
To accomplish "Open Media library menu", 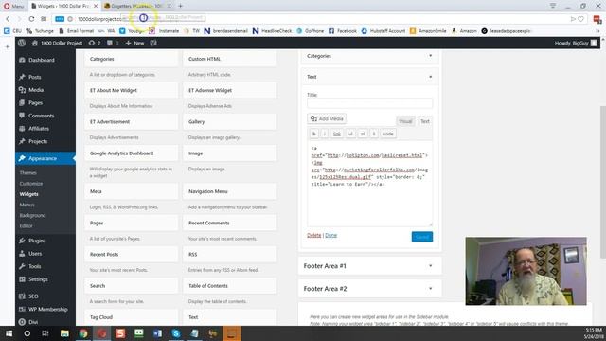I will point(36,90).
